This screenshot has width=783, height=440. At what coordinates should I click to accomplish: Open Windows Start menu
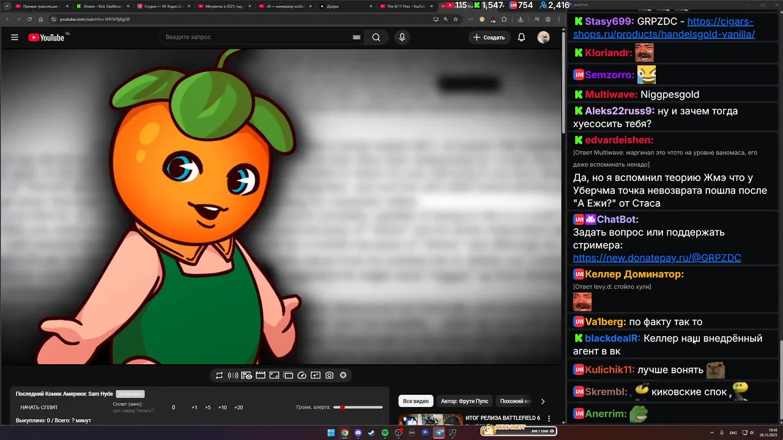(x=331, y=433)
